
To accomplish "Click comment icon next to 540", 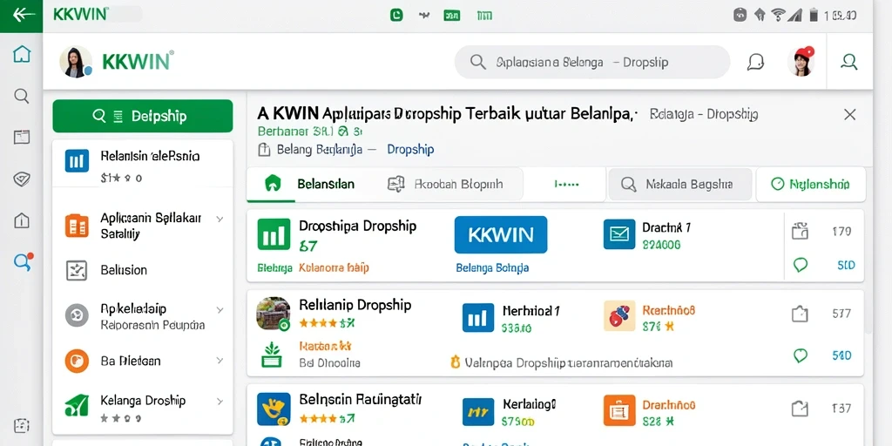I will (x=801, y=355).
